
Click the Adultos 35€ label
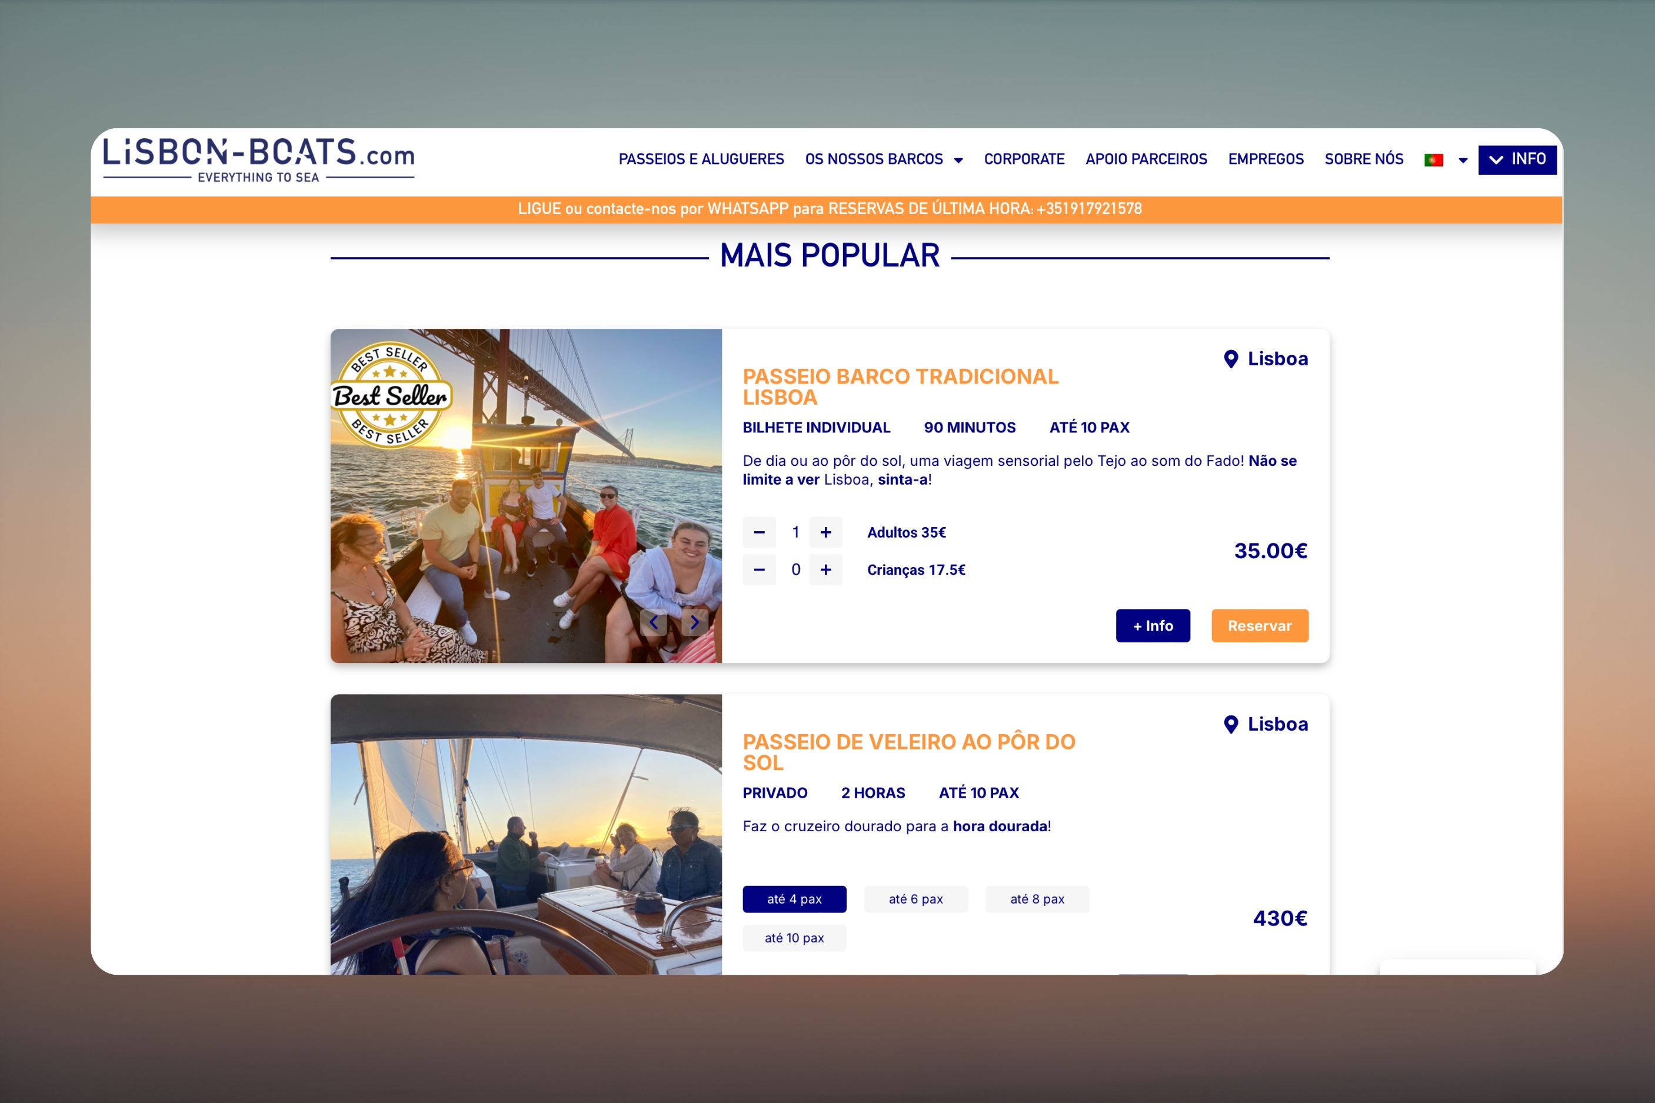907,532
